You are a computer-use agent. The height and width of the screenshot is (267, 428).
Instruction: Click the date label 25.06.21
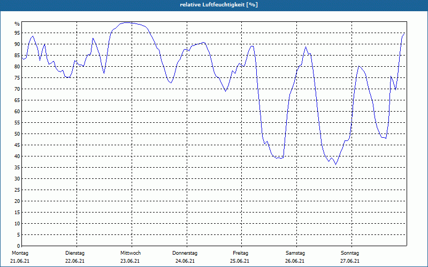tap(240, 261)
